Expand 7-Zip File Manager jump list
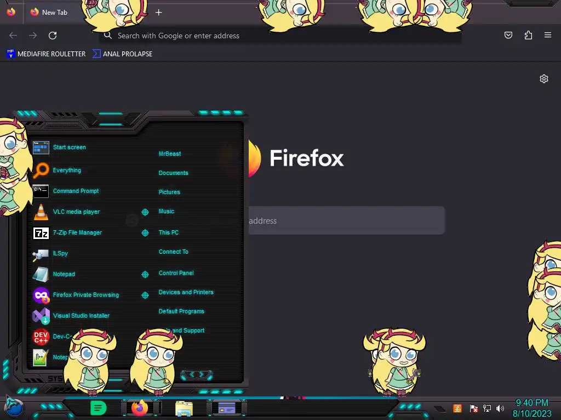This screenshot has width=561, height=420. click(145, 233)
